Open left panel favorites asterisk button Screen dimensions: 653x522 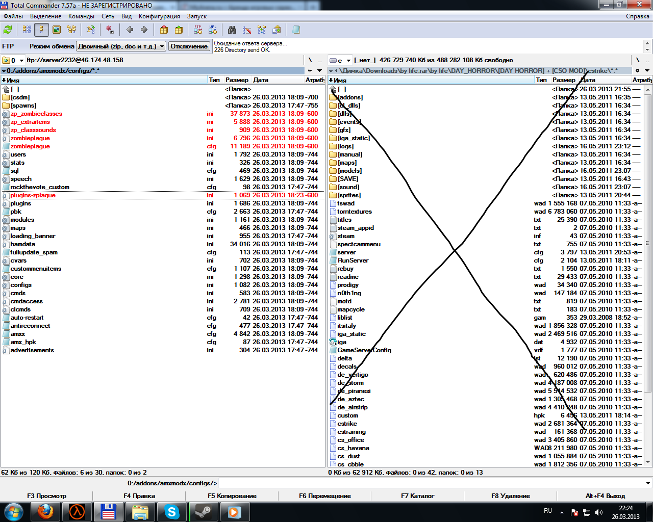pos(310,71)
